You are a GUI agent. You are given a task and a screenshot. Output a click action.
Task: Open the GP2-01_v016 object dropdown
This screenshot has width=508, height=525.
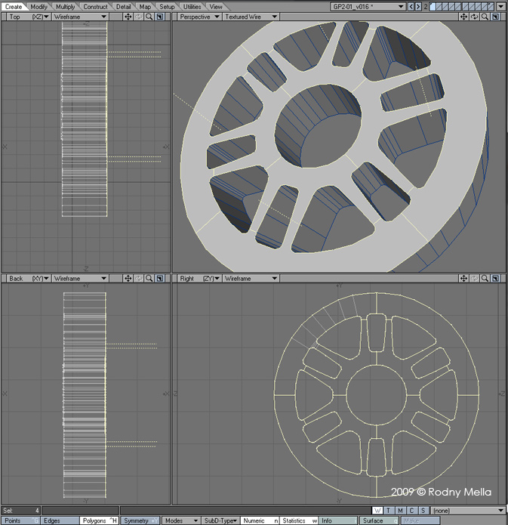pyautogui.click(x=368, y=7)
